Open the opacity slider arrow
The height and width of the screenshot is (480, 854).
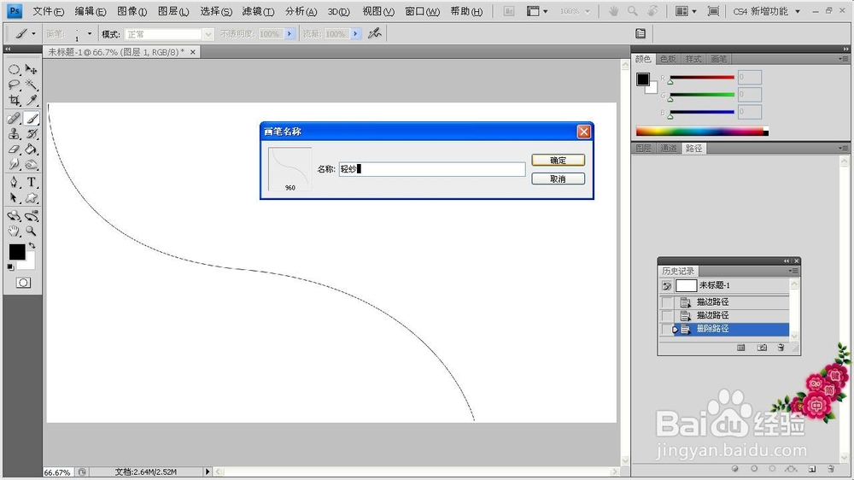pyautogui.click(x=290, y=34)
